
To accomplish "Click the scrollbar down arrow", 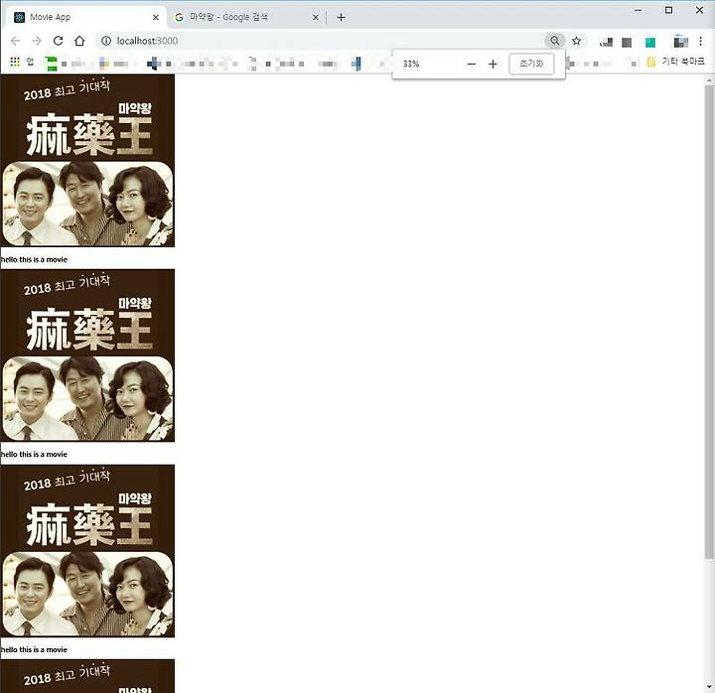I will (709, 687).
